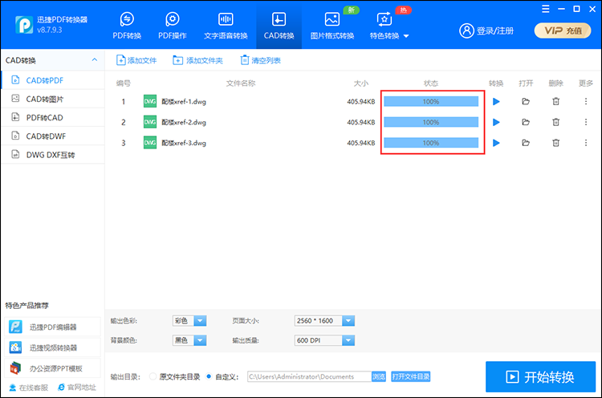Start conversion of 配楼xref-3.dwg play icon
602x398 pixels.
click(x=496, y=143)
